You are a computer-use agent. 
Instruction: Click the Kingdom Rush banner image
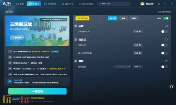click(x=37, y=31)
